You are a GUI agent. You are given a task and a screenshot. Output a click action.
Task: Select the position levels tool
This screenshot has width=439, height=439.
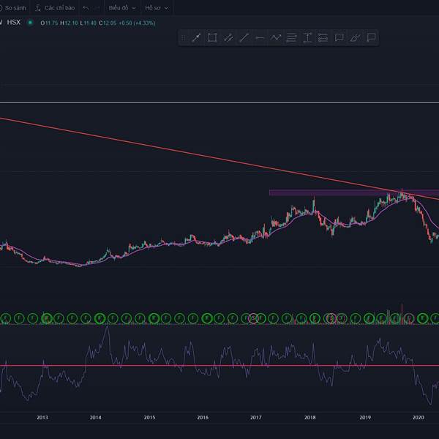coord(323,37)
